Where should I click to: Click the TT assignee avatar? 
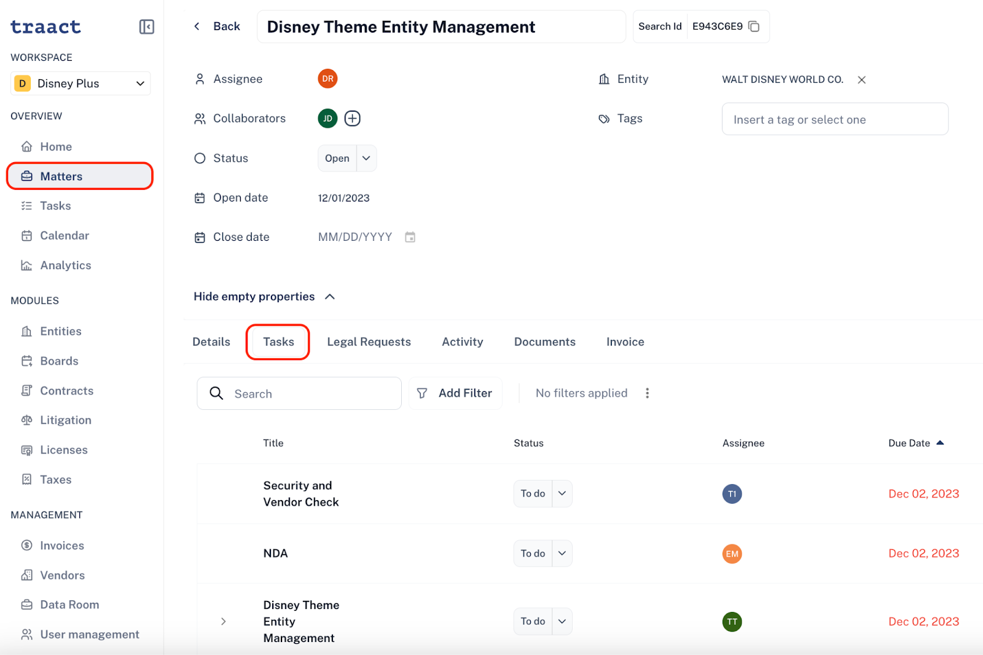click(732, 622)
